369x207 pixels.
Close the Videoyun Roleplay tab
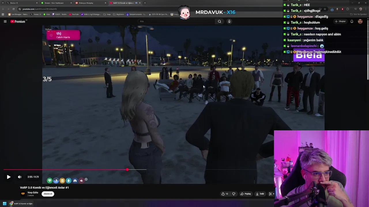point(106,3)
